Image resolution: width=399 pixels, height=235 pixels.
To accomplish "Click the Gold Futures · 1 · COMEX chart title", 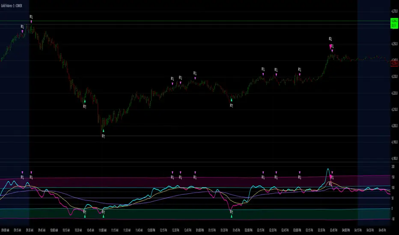I will coord(12,6).
